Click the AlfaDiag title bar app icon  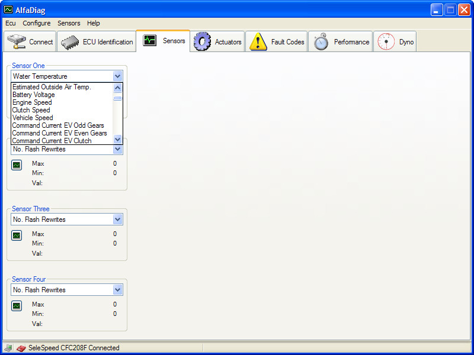coord(8,9)
